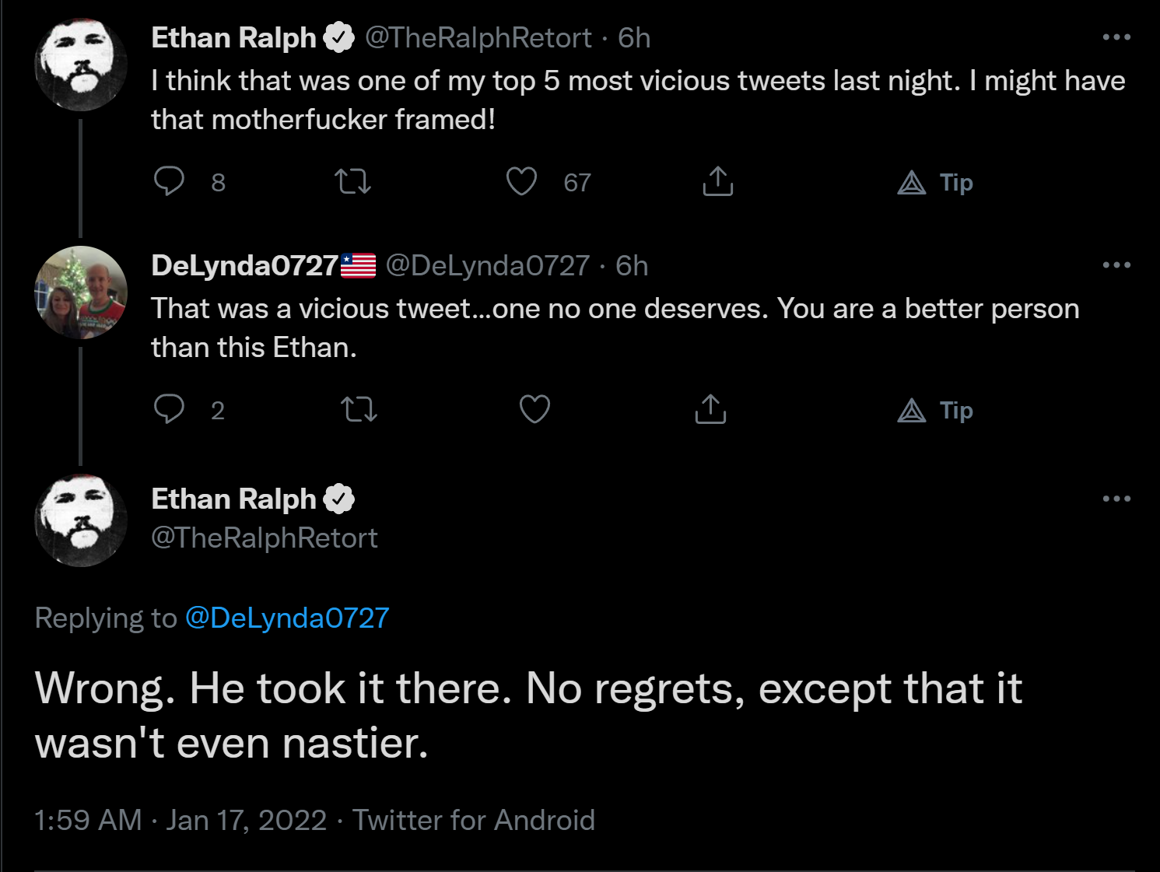Retweet DeLynda0727's reply
The width and height of the screenshot is (1160, 872).
click(359, 409)
